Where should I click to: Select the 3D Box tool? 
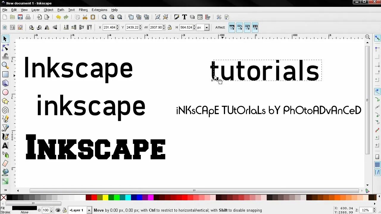point(5,83)
